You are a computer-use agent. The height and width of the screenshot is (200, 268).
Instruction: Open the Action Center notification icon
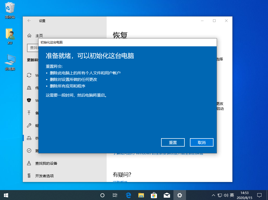point(259,195)
